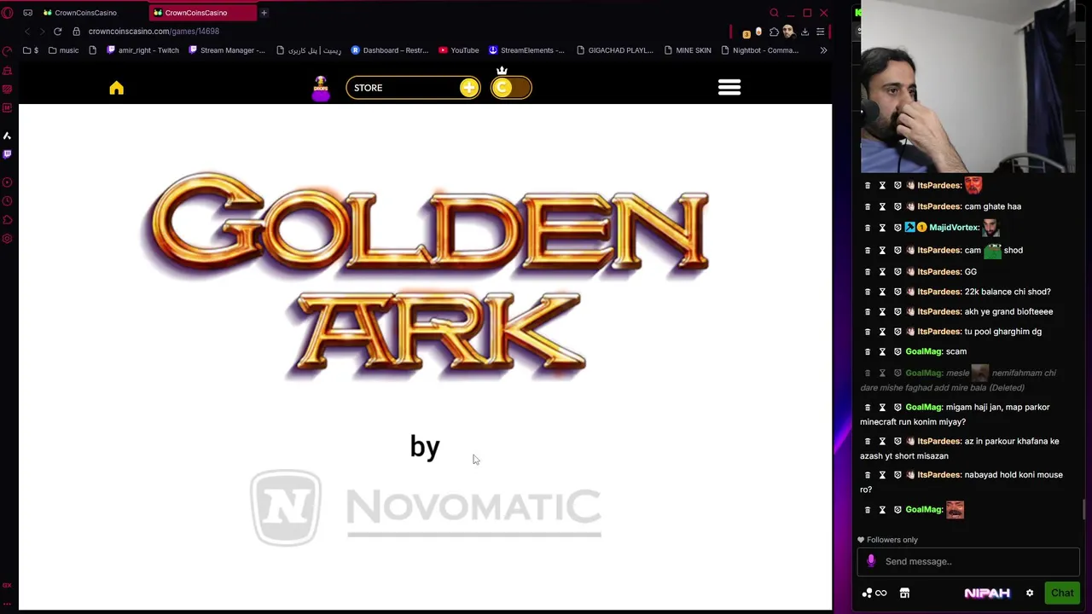Open browser search magnifier icon
1092x614 pixels.
(x=774, y=13)
